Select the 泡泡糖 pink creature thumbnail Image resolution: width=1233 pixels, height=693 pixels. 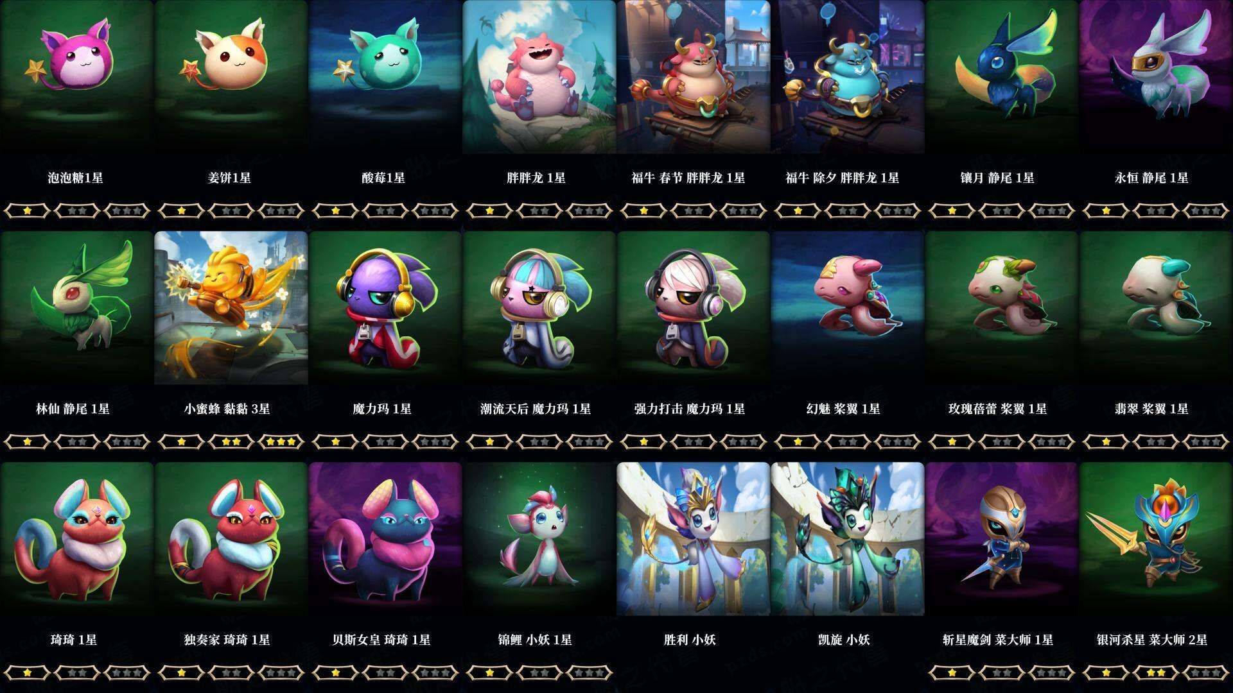click(76, 77)
